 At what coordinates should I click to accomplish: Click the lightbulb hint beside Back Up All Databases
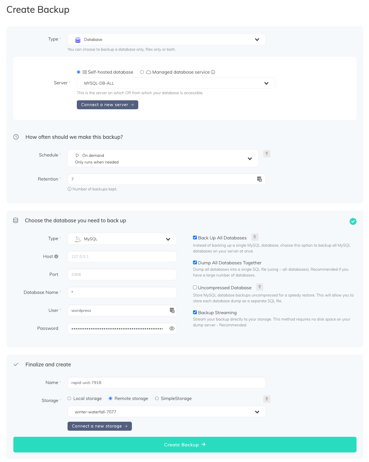[x=255, y=237]
